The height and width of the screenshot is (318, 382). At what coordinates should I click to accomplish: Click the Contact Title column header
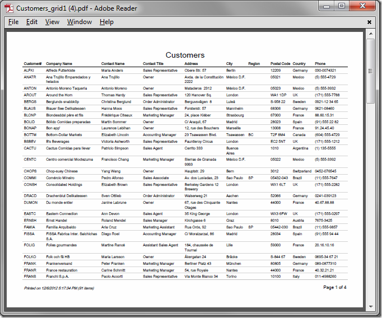click(x=153, y=64)
